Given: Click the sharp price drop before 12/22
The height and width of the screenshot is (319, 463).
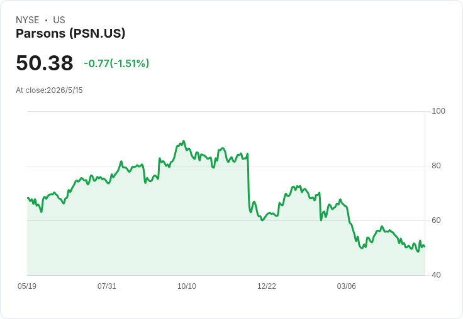Looking at the screenshot, I should (248, 183).
